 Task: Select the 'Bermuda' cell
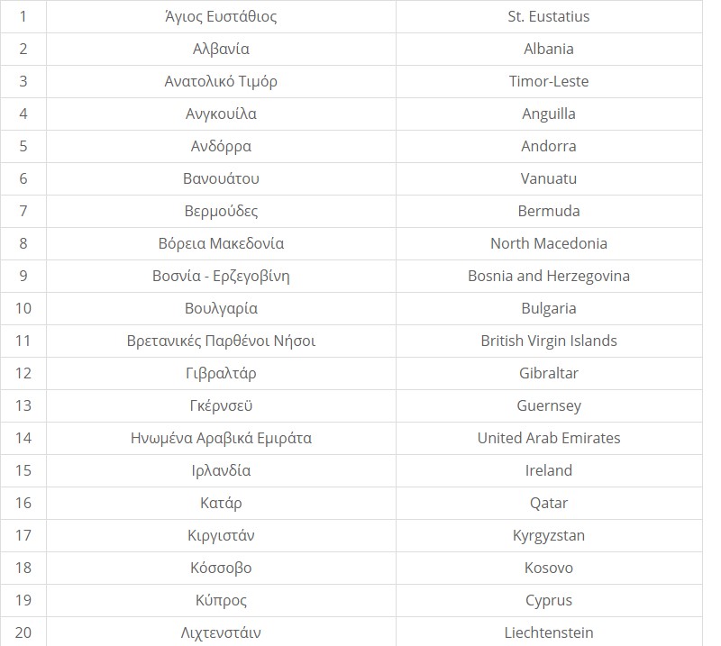(548, 211)
